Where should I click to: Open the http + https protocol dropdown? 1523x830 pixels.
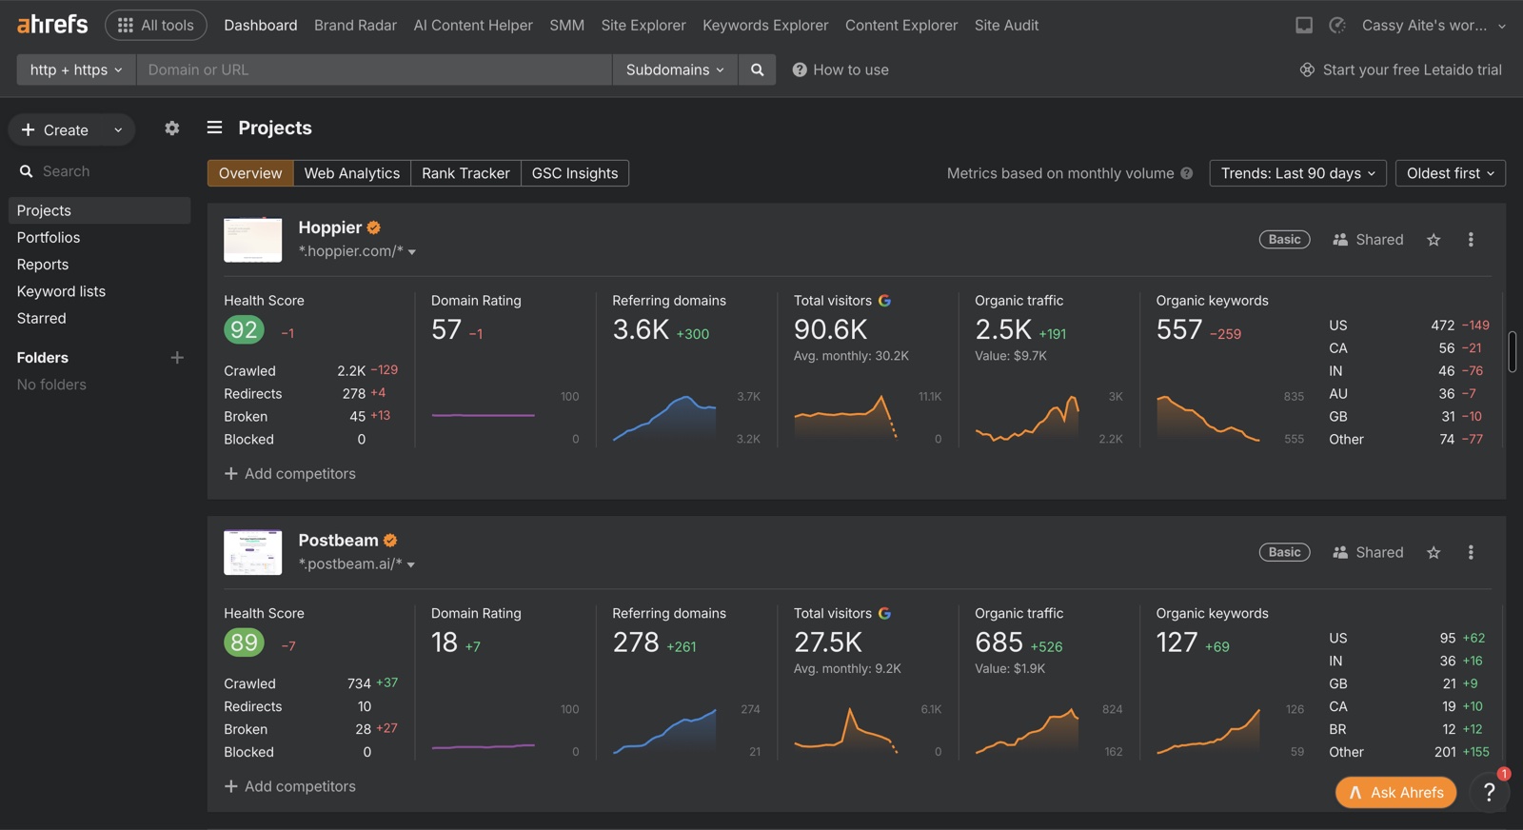(76, 69)
